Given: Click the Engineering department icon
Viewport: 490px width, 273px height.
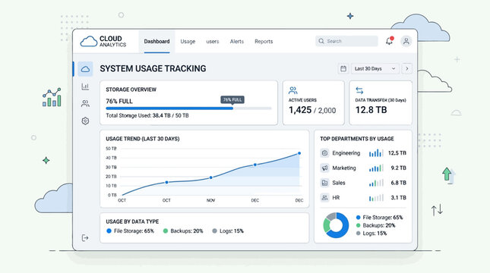Looking at the screenshot, I should (x=324, y=153).
